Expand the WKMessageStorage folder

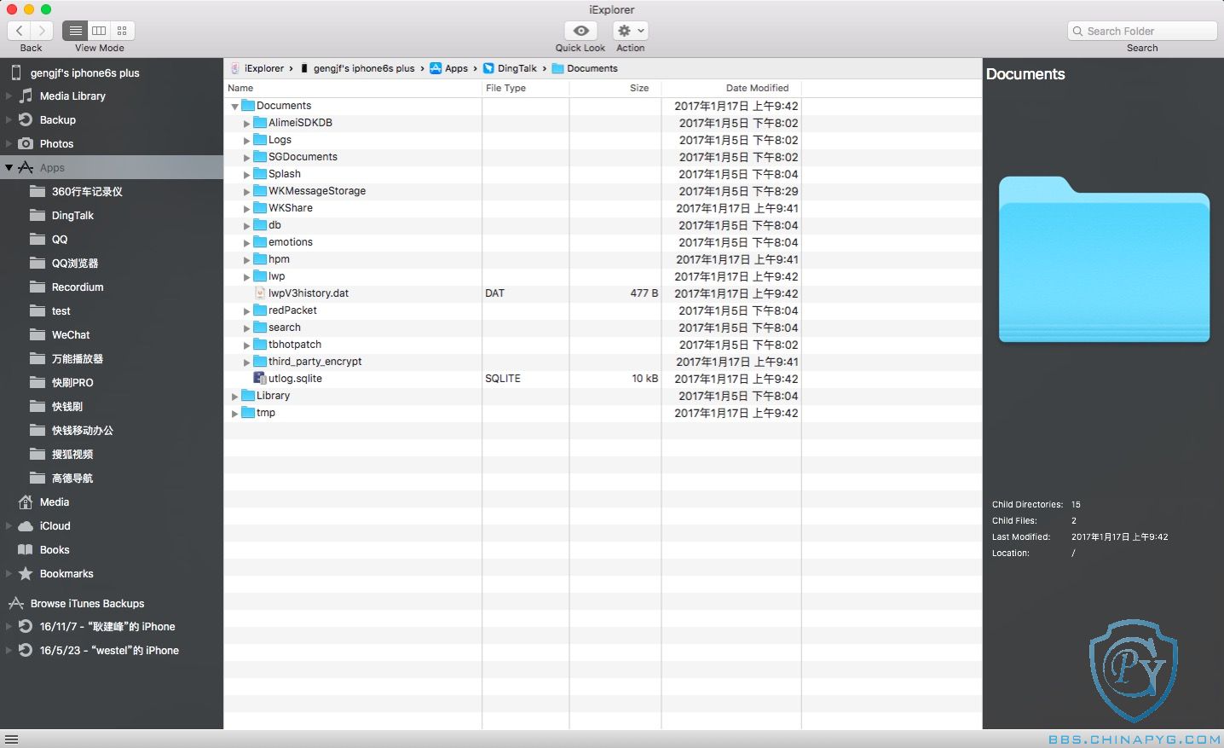point(247,191)
